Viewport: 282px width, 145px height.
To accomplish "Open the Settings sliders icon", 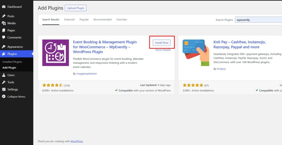I will tap(4, 89).
